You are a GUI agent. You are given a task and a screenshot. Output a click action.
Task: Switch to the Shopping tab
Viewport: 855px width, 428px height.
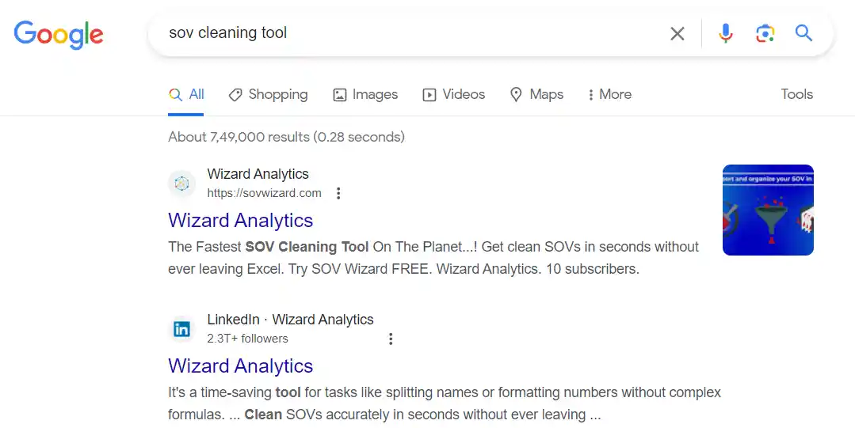coord(268,94)
